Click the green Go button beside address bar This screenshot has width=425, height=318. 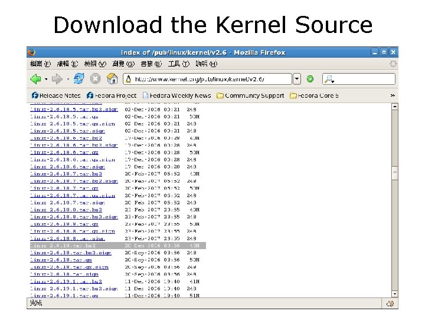310,79
